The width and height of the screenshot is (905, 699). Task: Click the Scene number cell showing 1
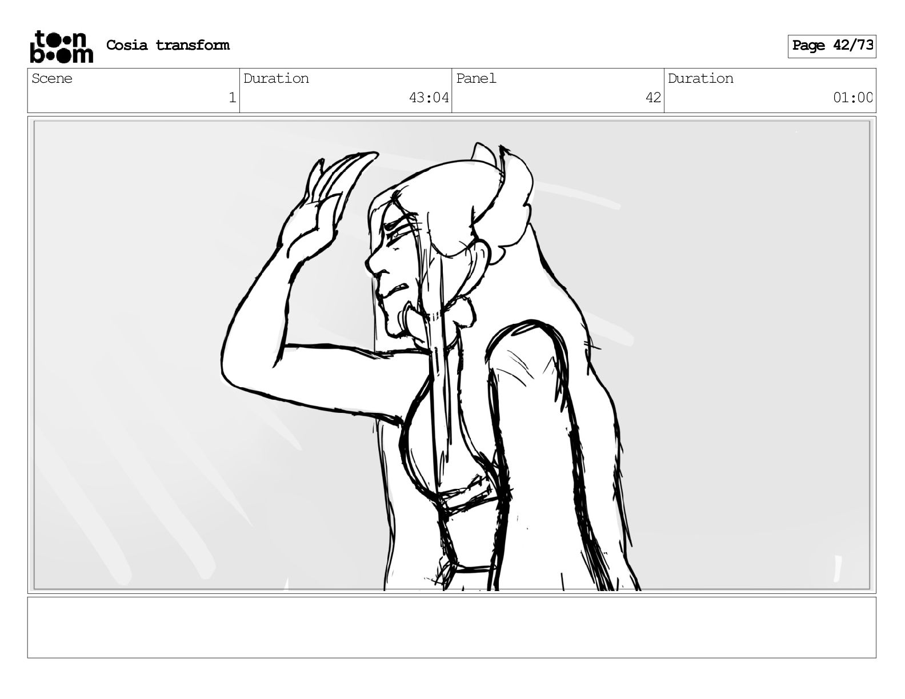[134, 91]
